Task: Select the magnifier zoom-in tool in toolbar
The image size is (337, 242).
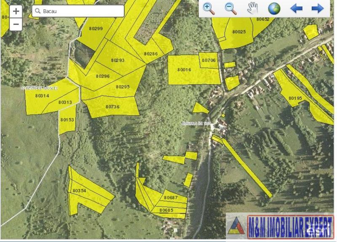Action: point(209,8)
